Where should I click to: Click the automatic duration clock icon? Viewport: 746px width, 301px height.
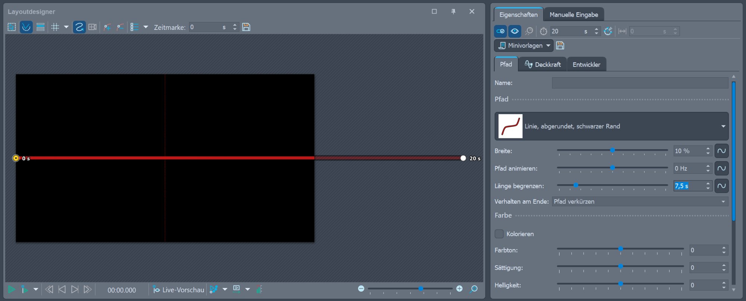[608, 31]
